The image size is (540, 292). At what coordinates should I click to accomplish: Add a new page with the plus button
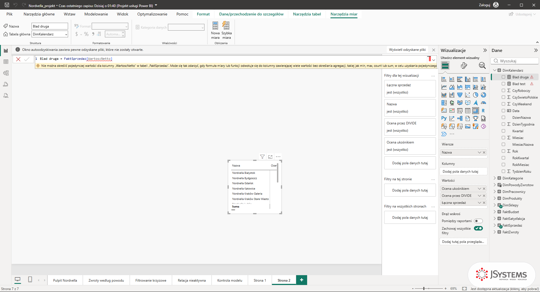coord(301,280)
